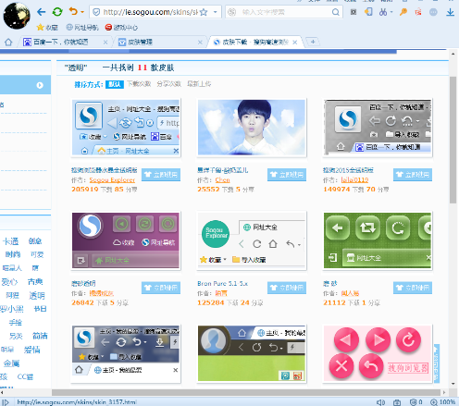Click the blue back arrow button

coord(41,12)
